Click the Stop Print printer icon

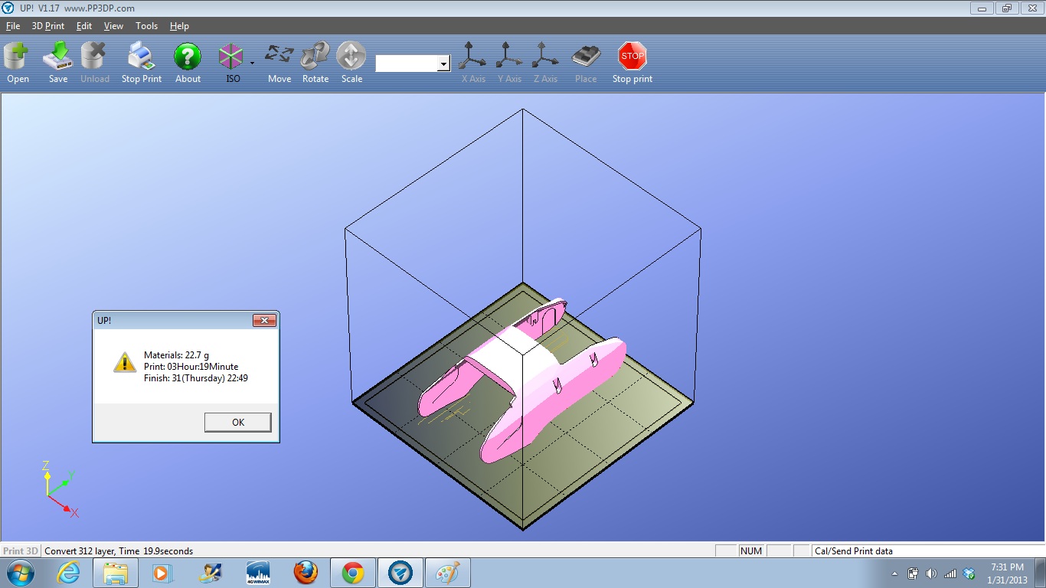pos(141,57)
